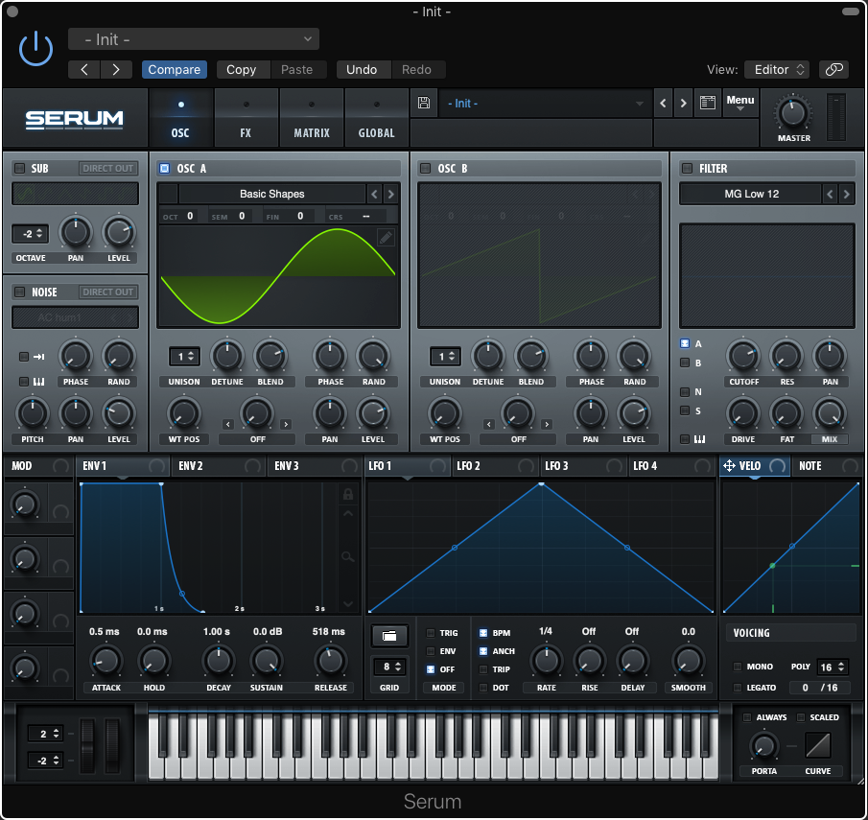Adjust the MASTER volume knob
Screen dimensions: 868x820
tap(793, 113)
